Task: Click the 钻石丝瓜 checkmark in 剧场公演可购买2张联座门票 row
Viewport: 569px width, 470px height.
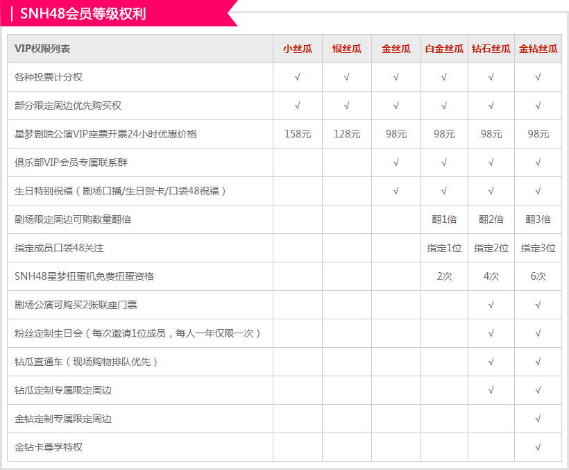Action: (x=491, y=305)
